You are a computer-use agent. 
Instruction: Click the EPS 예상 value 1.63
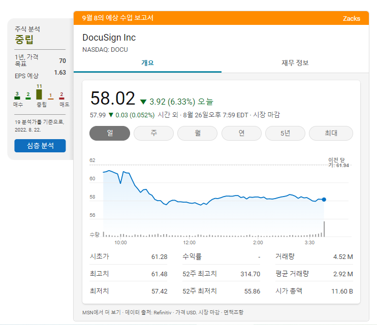(x=60, y=72)
